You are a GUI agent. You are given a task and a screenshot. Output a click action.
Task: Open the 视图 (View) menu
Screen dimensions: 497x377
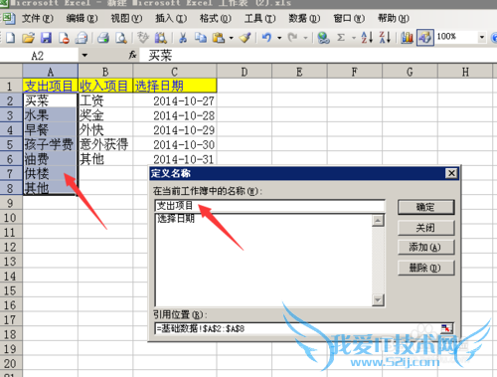tap(126, 18)
